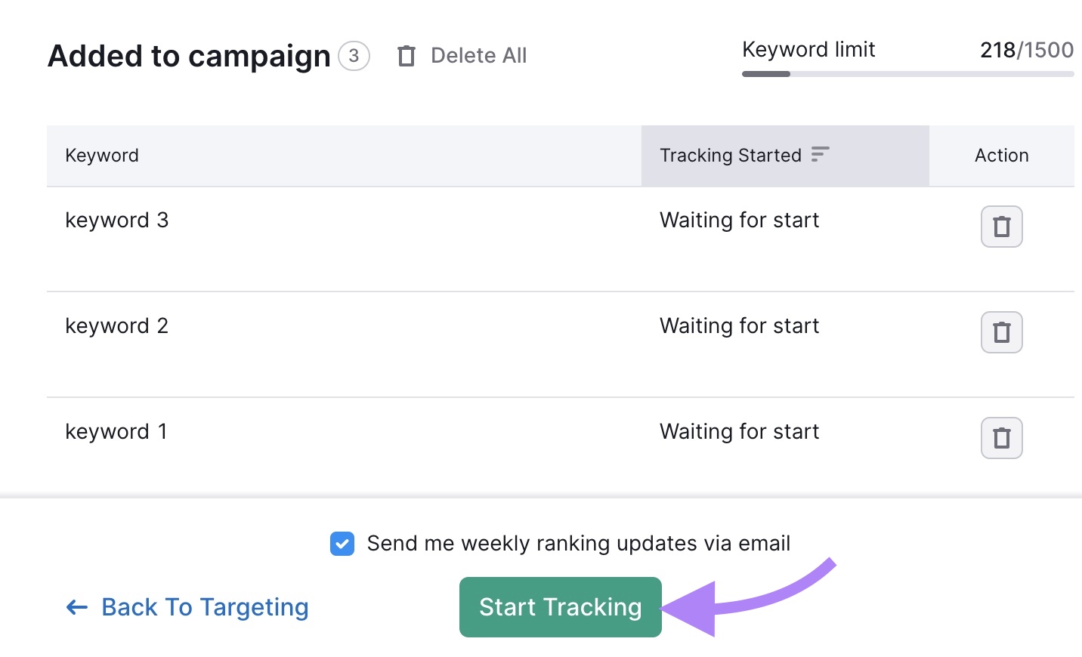Click the Delete All text button
Viewport: 1082px width, 657px height.
coord(478,54)
